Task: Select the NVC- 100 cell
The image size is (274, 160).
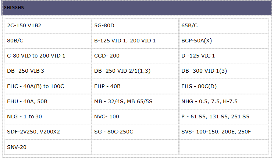Action: pyautogui.click(x=107, y=116)
